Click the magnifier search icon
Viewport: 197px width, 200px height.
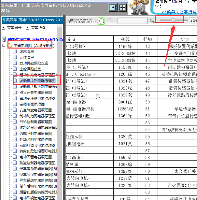152,21
